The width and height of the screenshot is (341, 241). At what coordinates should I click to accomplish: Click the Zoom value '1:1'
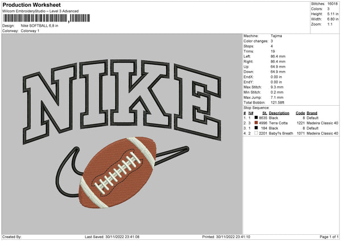tap(330, 24)
